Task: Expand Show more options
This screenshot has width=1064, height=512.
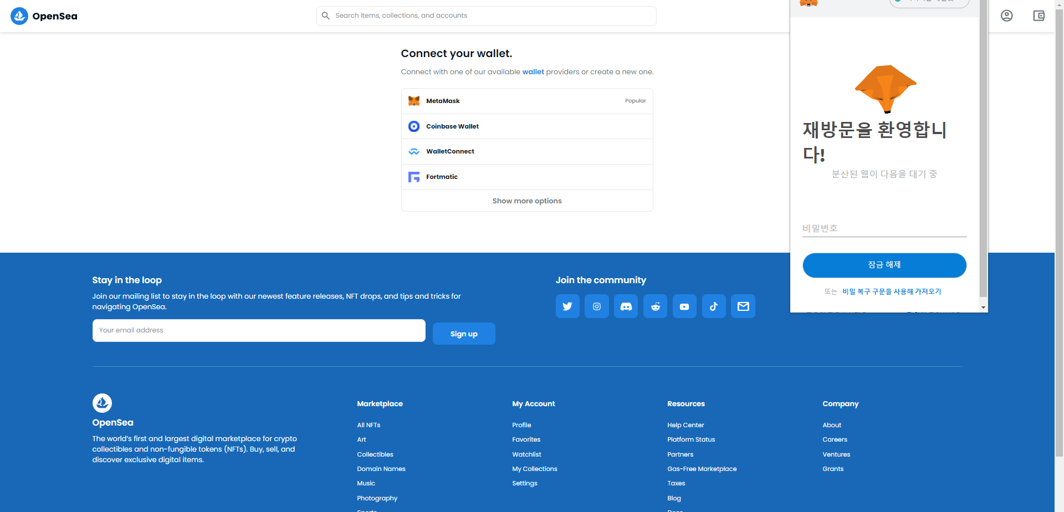Action: pyautogui.click(x=527, y=201)
